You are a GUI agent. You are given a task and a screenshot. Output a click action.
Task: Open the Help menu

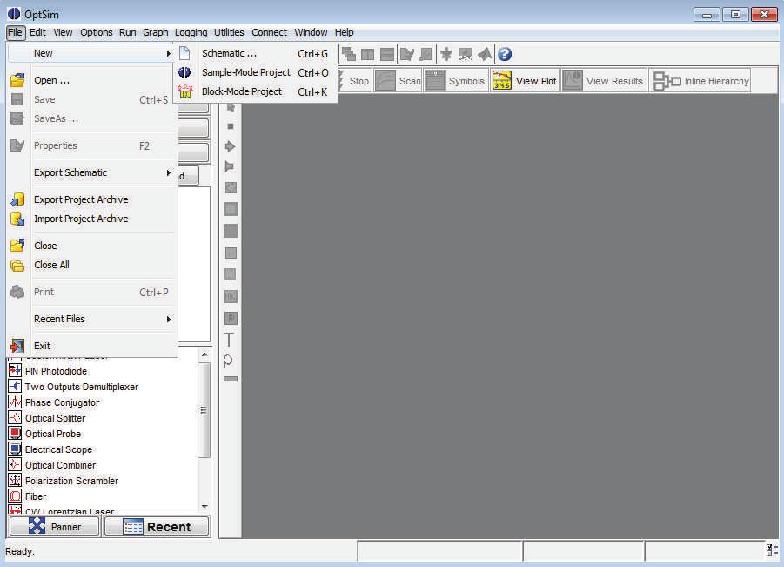(x=344, y=32)
